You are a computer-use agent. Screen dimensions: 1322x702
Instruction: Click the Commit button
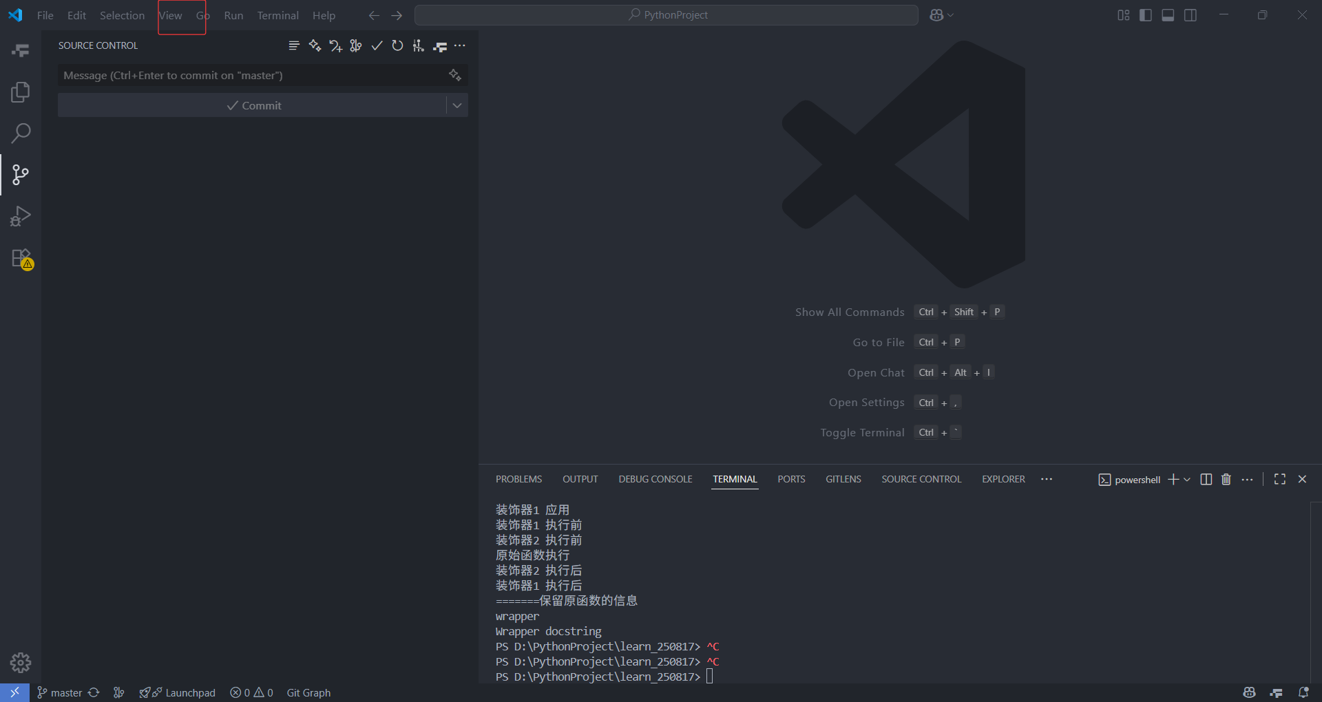(x=253, y=105)
